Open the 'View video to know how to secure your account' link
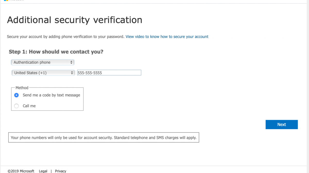 coord(167,37)
